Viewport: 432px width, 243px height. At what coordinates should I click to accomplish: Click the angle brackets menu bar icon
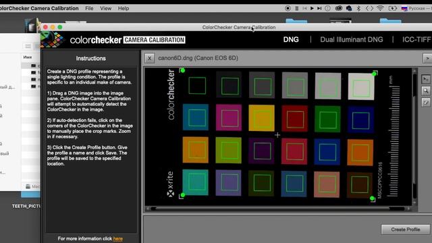click(x=369, y=8)
